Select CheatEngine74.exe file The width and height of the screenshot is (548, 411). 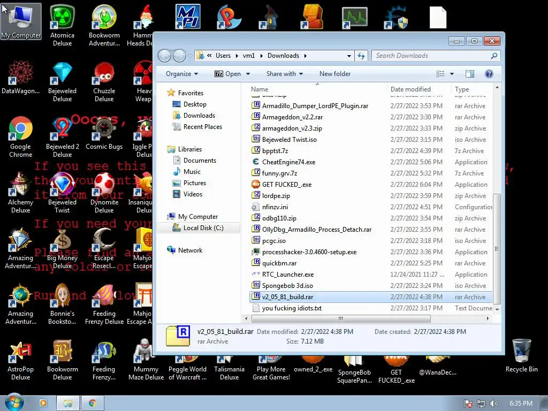288,162
